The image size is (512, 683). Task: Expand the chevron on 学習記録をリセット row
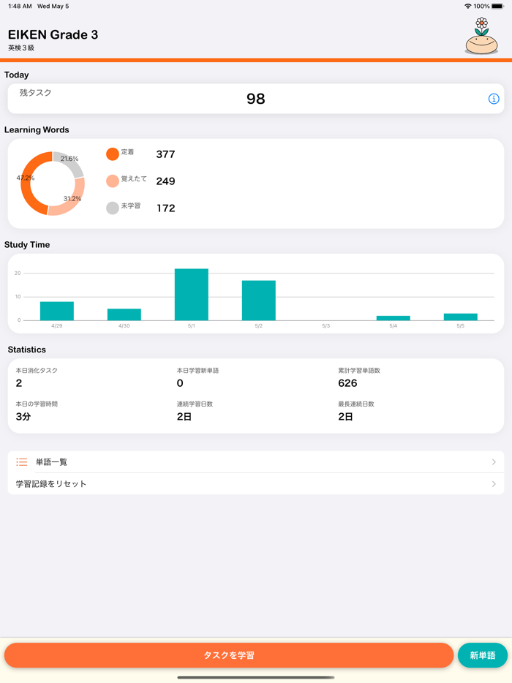tap(494, 483)
